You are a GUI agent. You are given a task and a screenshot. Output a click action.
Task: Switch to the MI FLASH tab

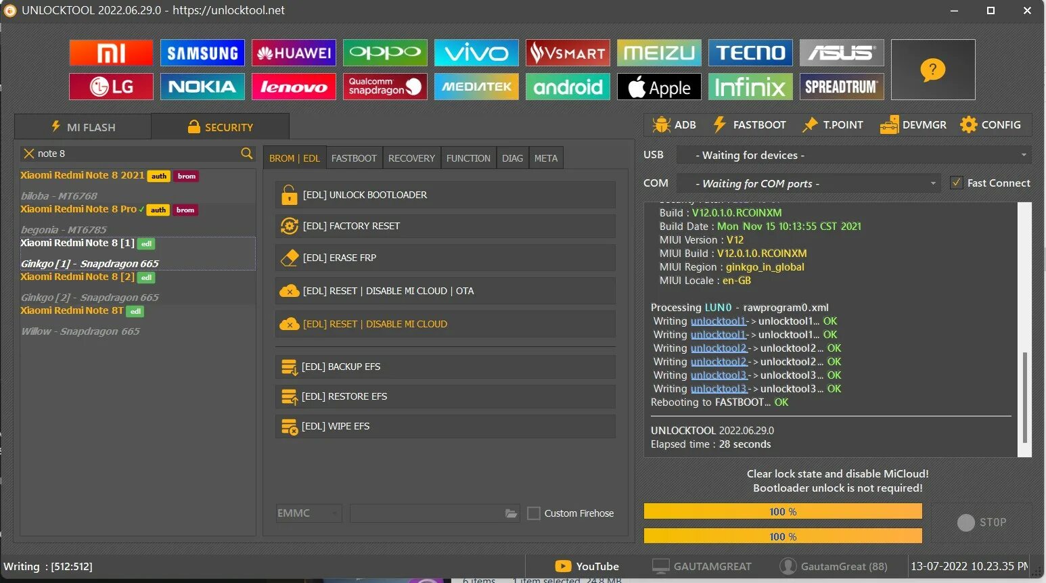coord(83,127)
